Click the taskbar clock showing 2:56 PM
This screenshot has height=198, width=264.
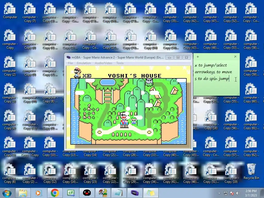pyautogui.click(x=251, y=193)
